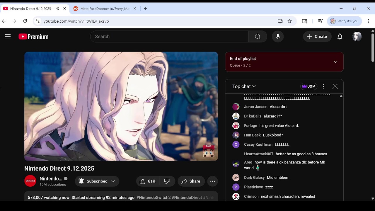375x211 pixels.
Task: Start voice search with microphone icon
Action: 278,37
